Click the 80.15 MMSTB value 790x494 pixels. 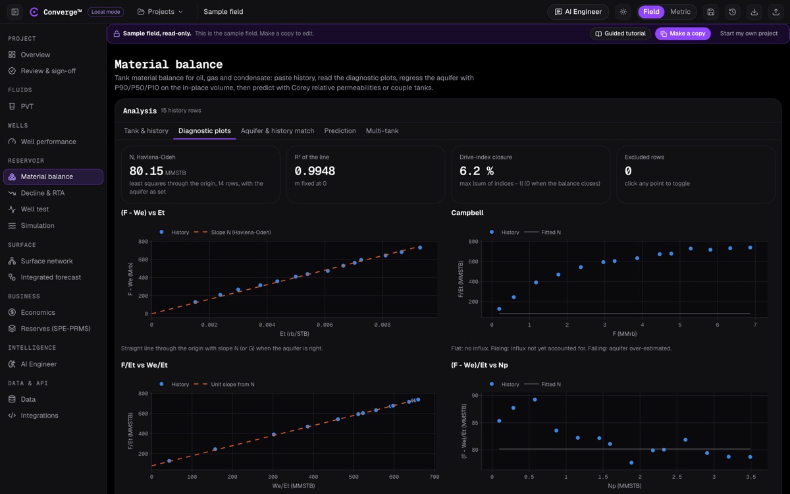[157, 171]
